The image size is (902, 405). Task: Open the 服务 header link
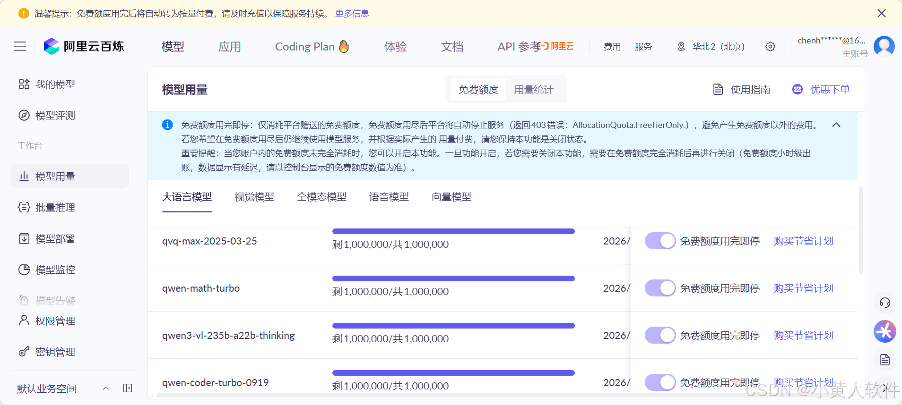point(643,46)
